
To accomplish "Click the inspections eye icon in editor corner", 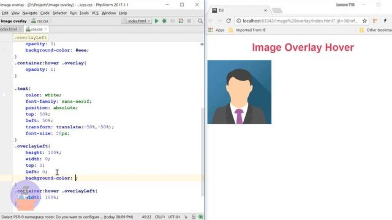I will pos(202,44).
